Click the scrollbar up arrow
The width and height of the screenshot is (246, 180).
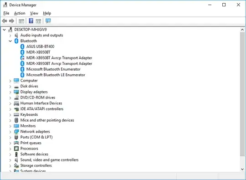[x=242, y=30]
